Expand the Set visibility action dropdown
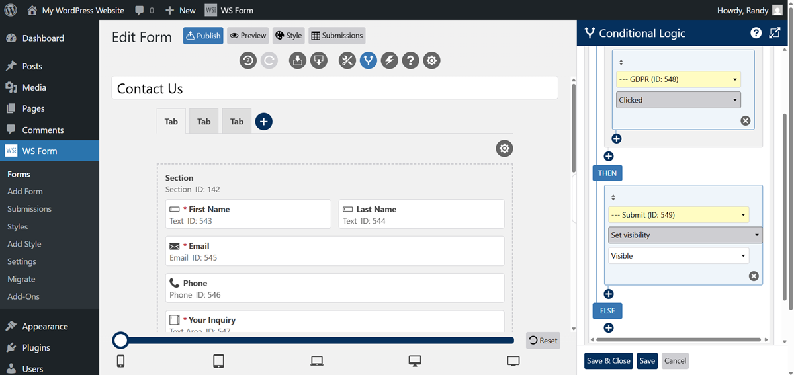This screenshot has width=794, height=375. (685, 235)
